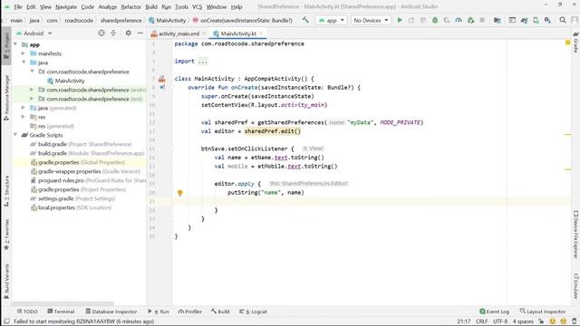Open the app run configuration dropdown
The image size is (580, 326).
332,20
